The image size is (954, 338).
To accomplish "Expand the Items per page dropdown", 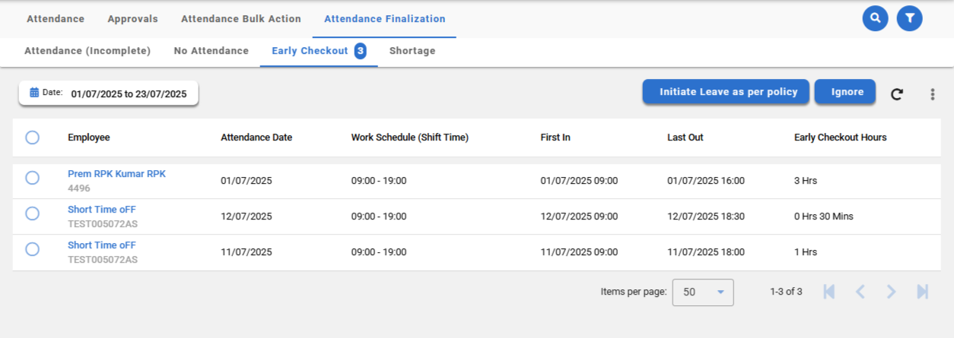I will click(x=703, y=292).
